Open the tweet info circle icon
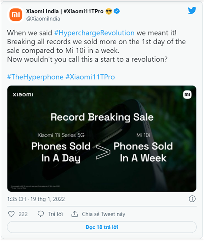The width and height of the screenshot is (204, 241). [192, 199]
